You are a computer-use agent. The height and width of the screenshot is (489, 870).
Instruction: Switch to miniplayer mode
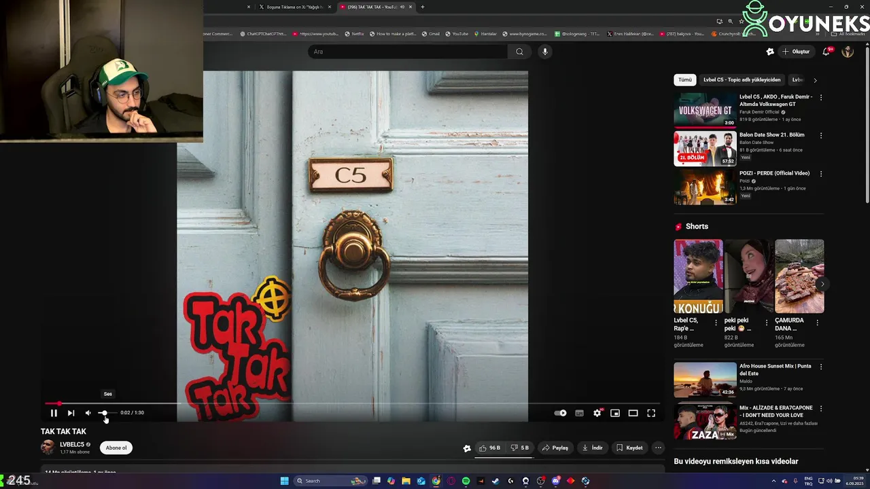point(615,413)
